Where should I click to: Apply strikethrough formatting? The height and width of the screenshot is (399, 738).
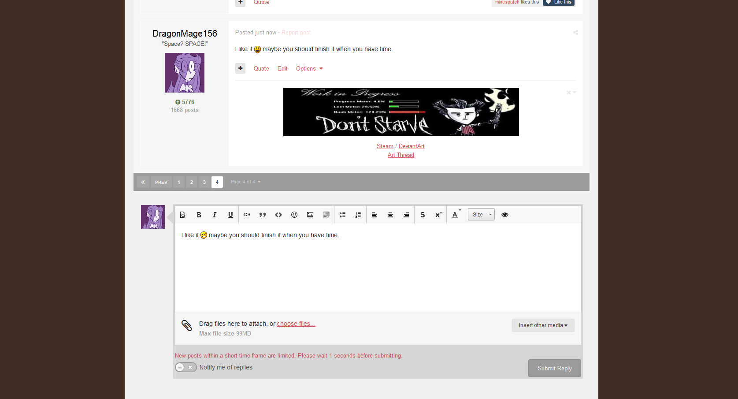(x=423, y=215)
